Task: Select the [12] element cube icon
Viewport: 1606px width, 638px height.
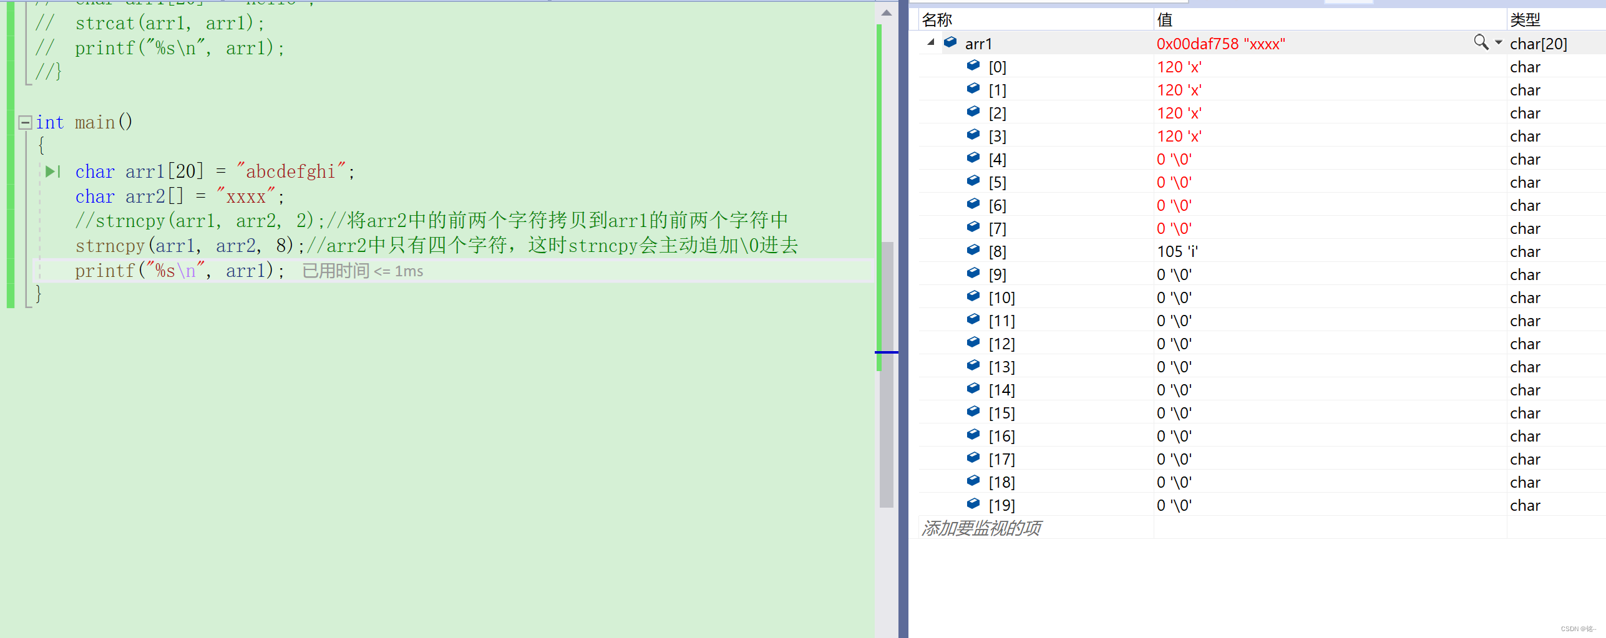Action: point(973,342)
